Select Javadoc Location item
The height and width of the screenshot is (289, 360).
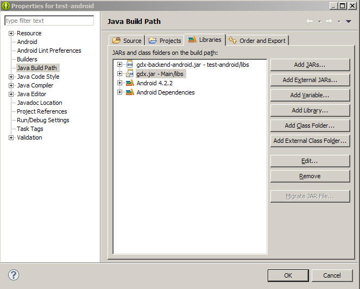coord(40,103)
